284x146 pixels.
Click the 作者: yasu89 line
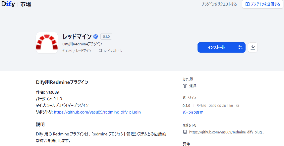(47, 92)
